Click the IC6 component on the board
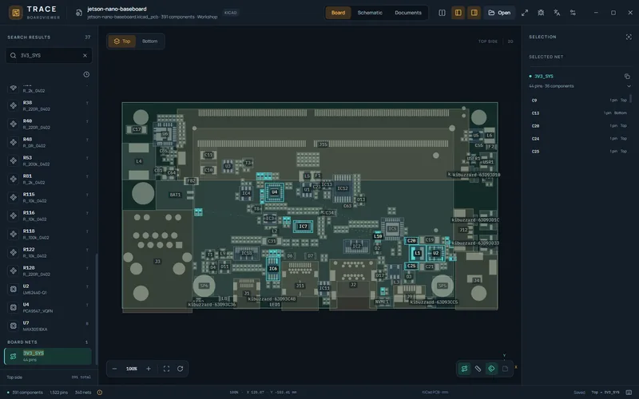The height and width of the screenshot is (399, 639). (x=273, y=268)
